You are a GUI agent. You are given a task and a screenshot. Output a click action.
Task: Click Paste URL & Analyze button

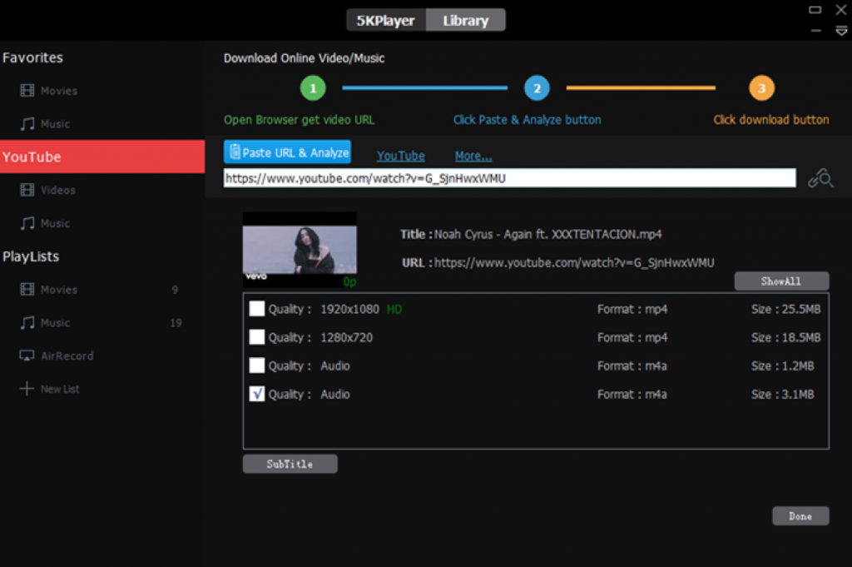(x=287, y=152)
